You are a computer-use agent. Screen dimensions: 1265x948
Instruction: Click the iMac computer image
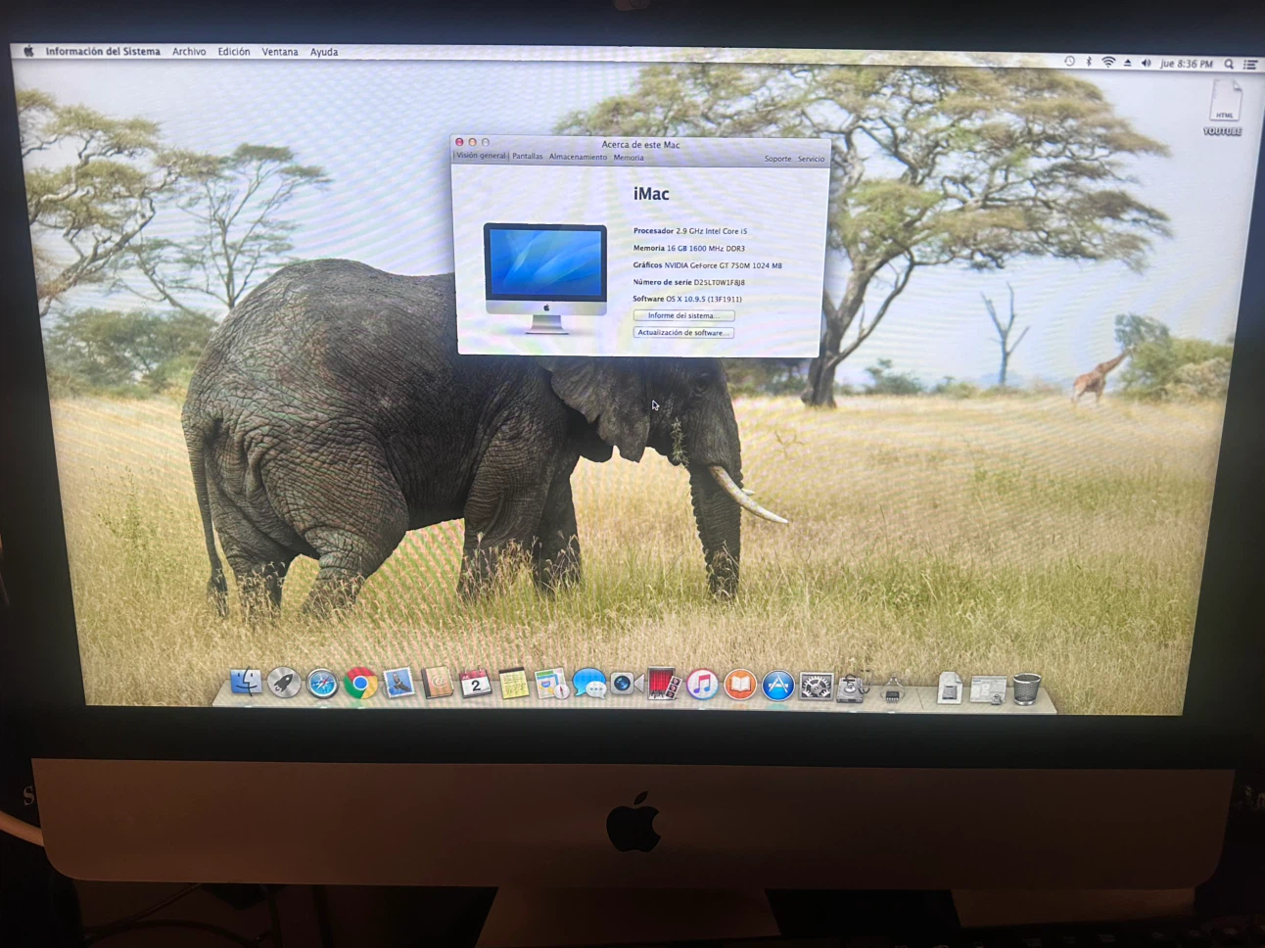point(545,278)
